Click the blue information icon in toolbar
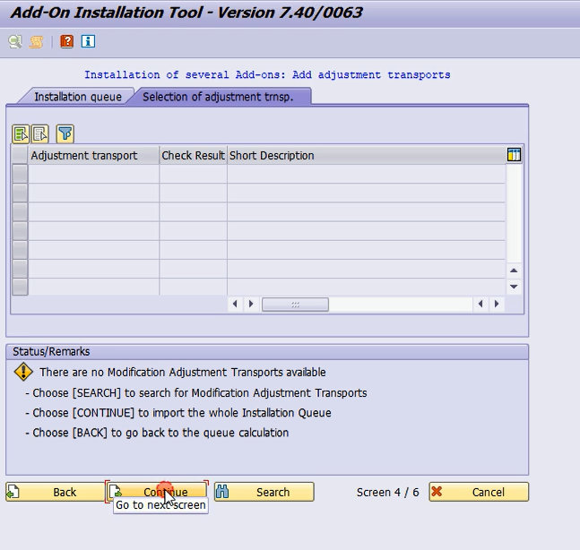Image resolution: width=580 pixels, height=550 pixels. coord(88,41)
